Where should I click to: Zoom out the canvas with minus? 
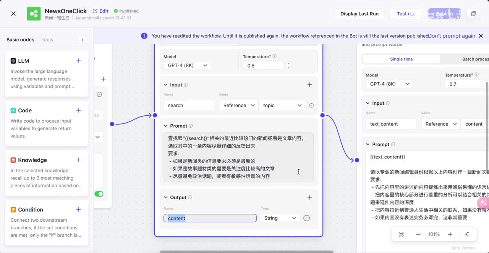coord(418,234)
